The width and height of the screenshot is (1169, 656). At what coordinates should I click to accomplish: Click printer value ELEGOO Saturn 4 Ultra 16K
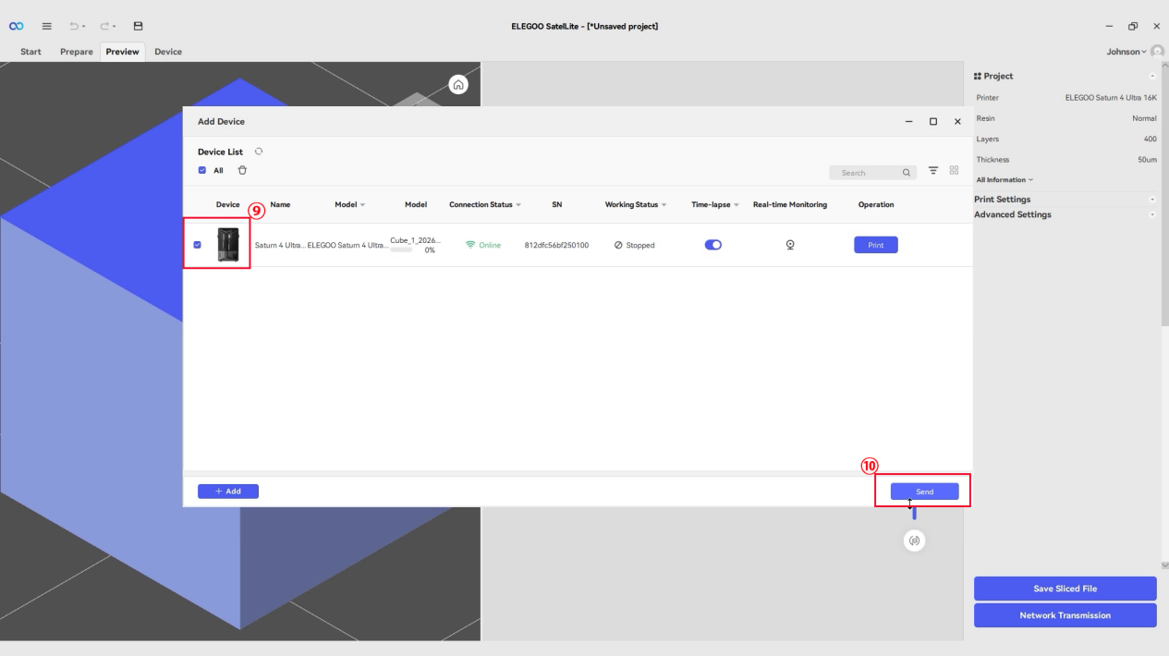tap(1111, 97)
